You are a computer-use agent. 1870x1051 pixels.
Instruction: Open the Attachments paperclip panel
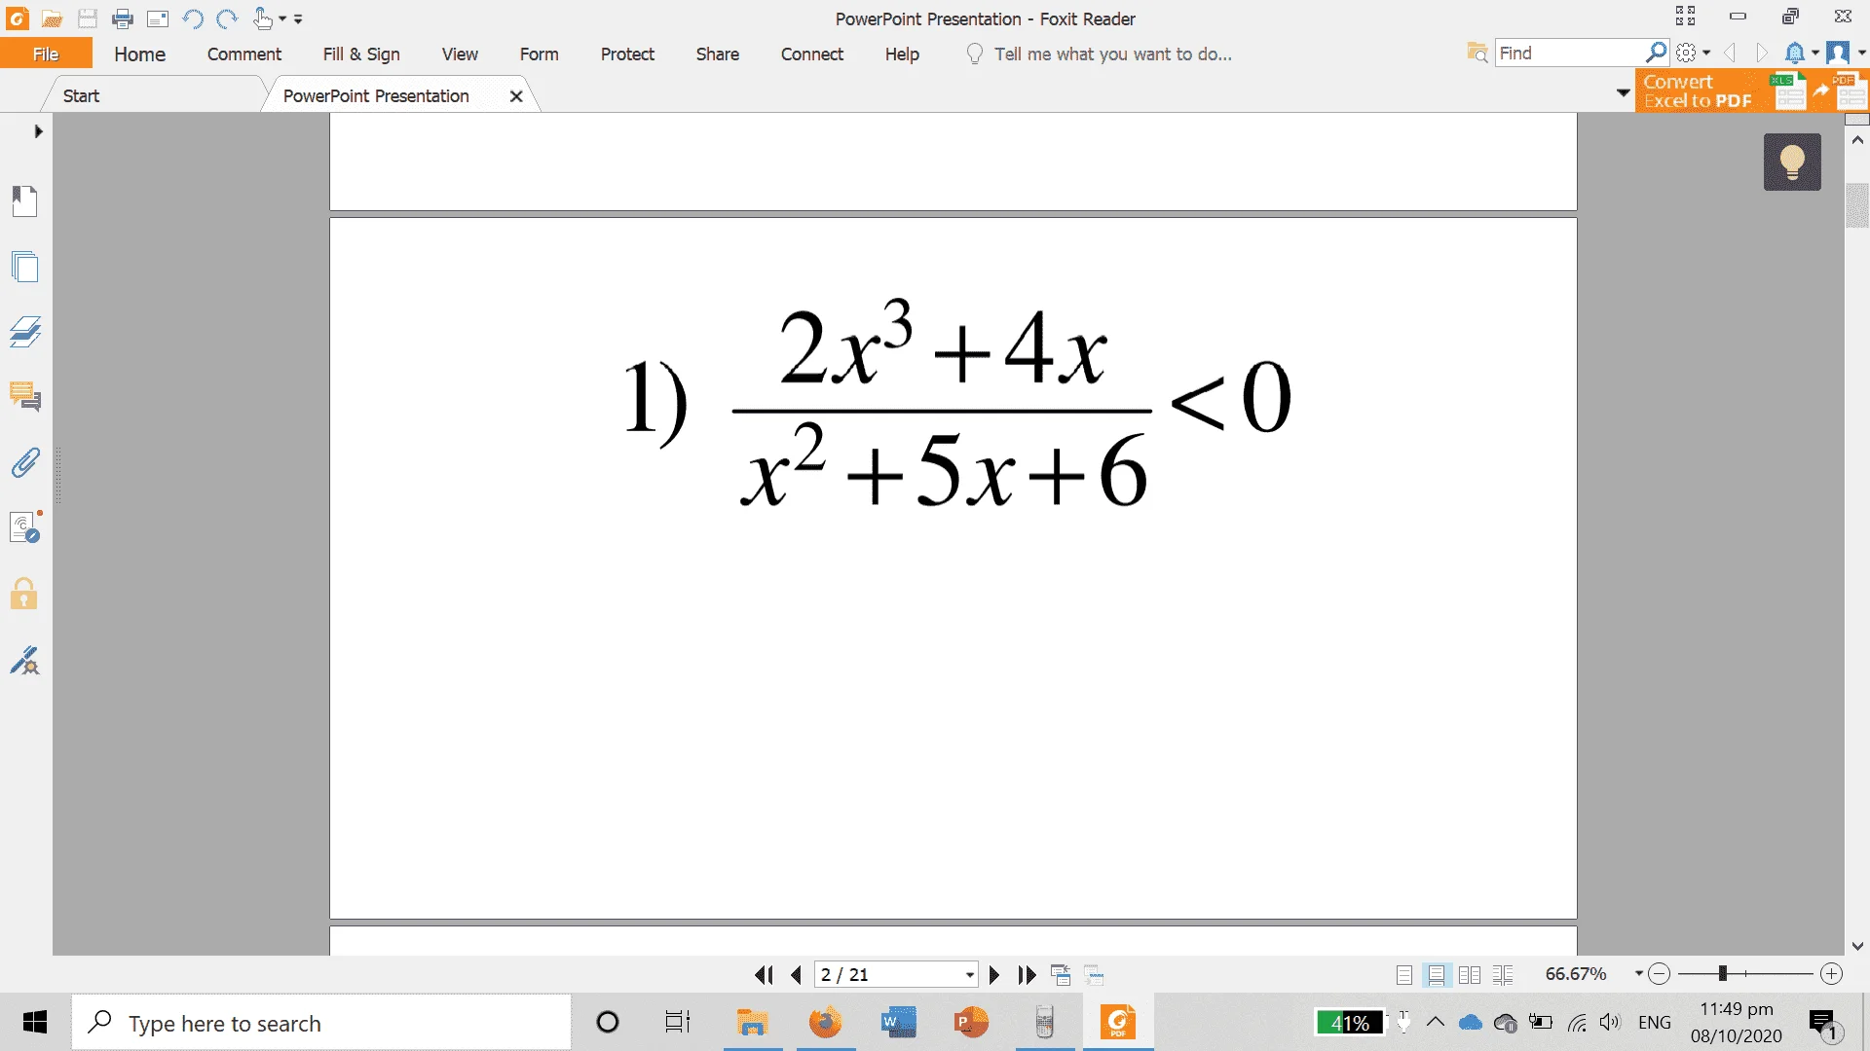tap(24, 462)
